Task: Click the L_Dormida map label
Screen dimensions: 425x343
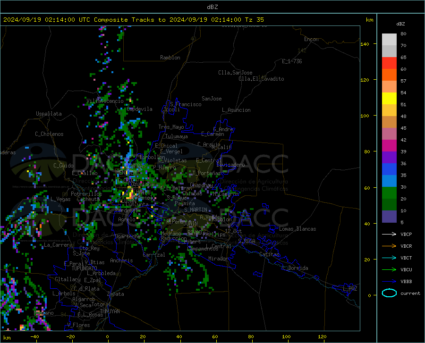Action: (x=296, y=268)
